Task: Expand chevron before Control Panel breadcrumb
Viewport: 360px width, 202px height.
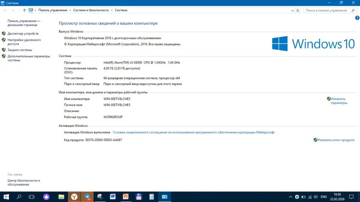Action: pyautogui.click(x=36, y=10)
